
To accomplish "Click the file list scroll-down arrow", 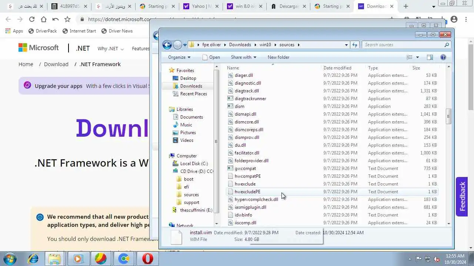I will click(448, 223).
